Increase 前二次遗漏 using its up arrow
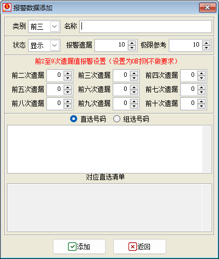 point(68,73)
